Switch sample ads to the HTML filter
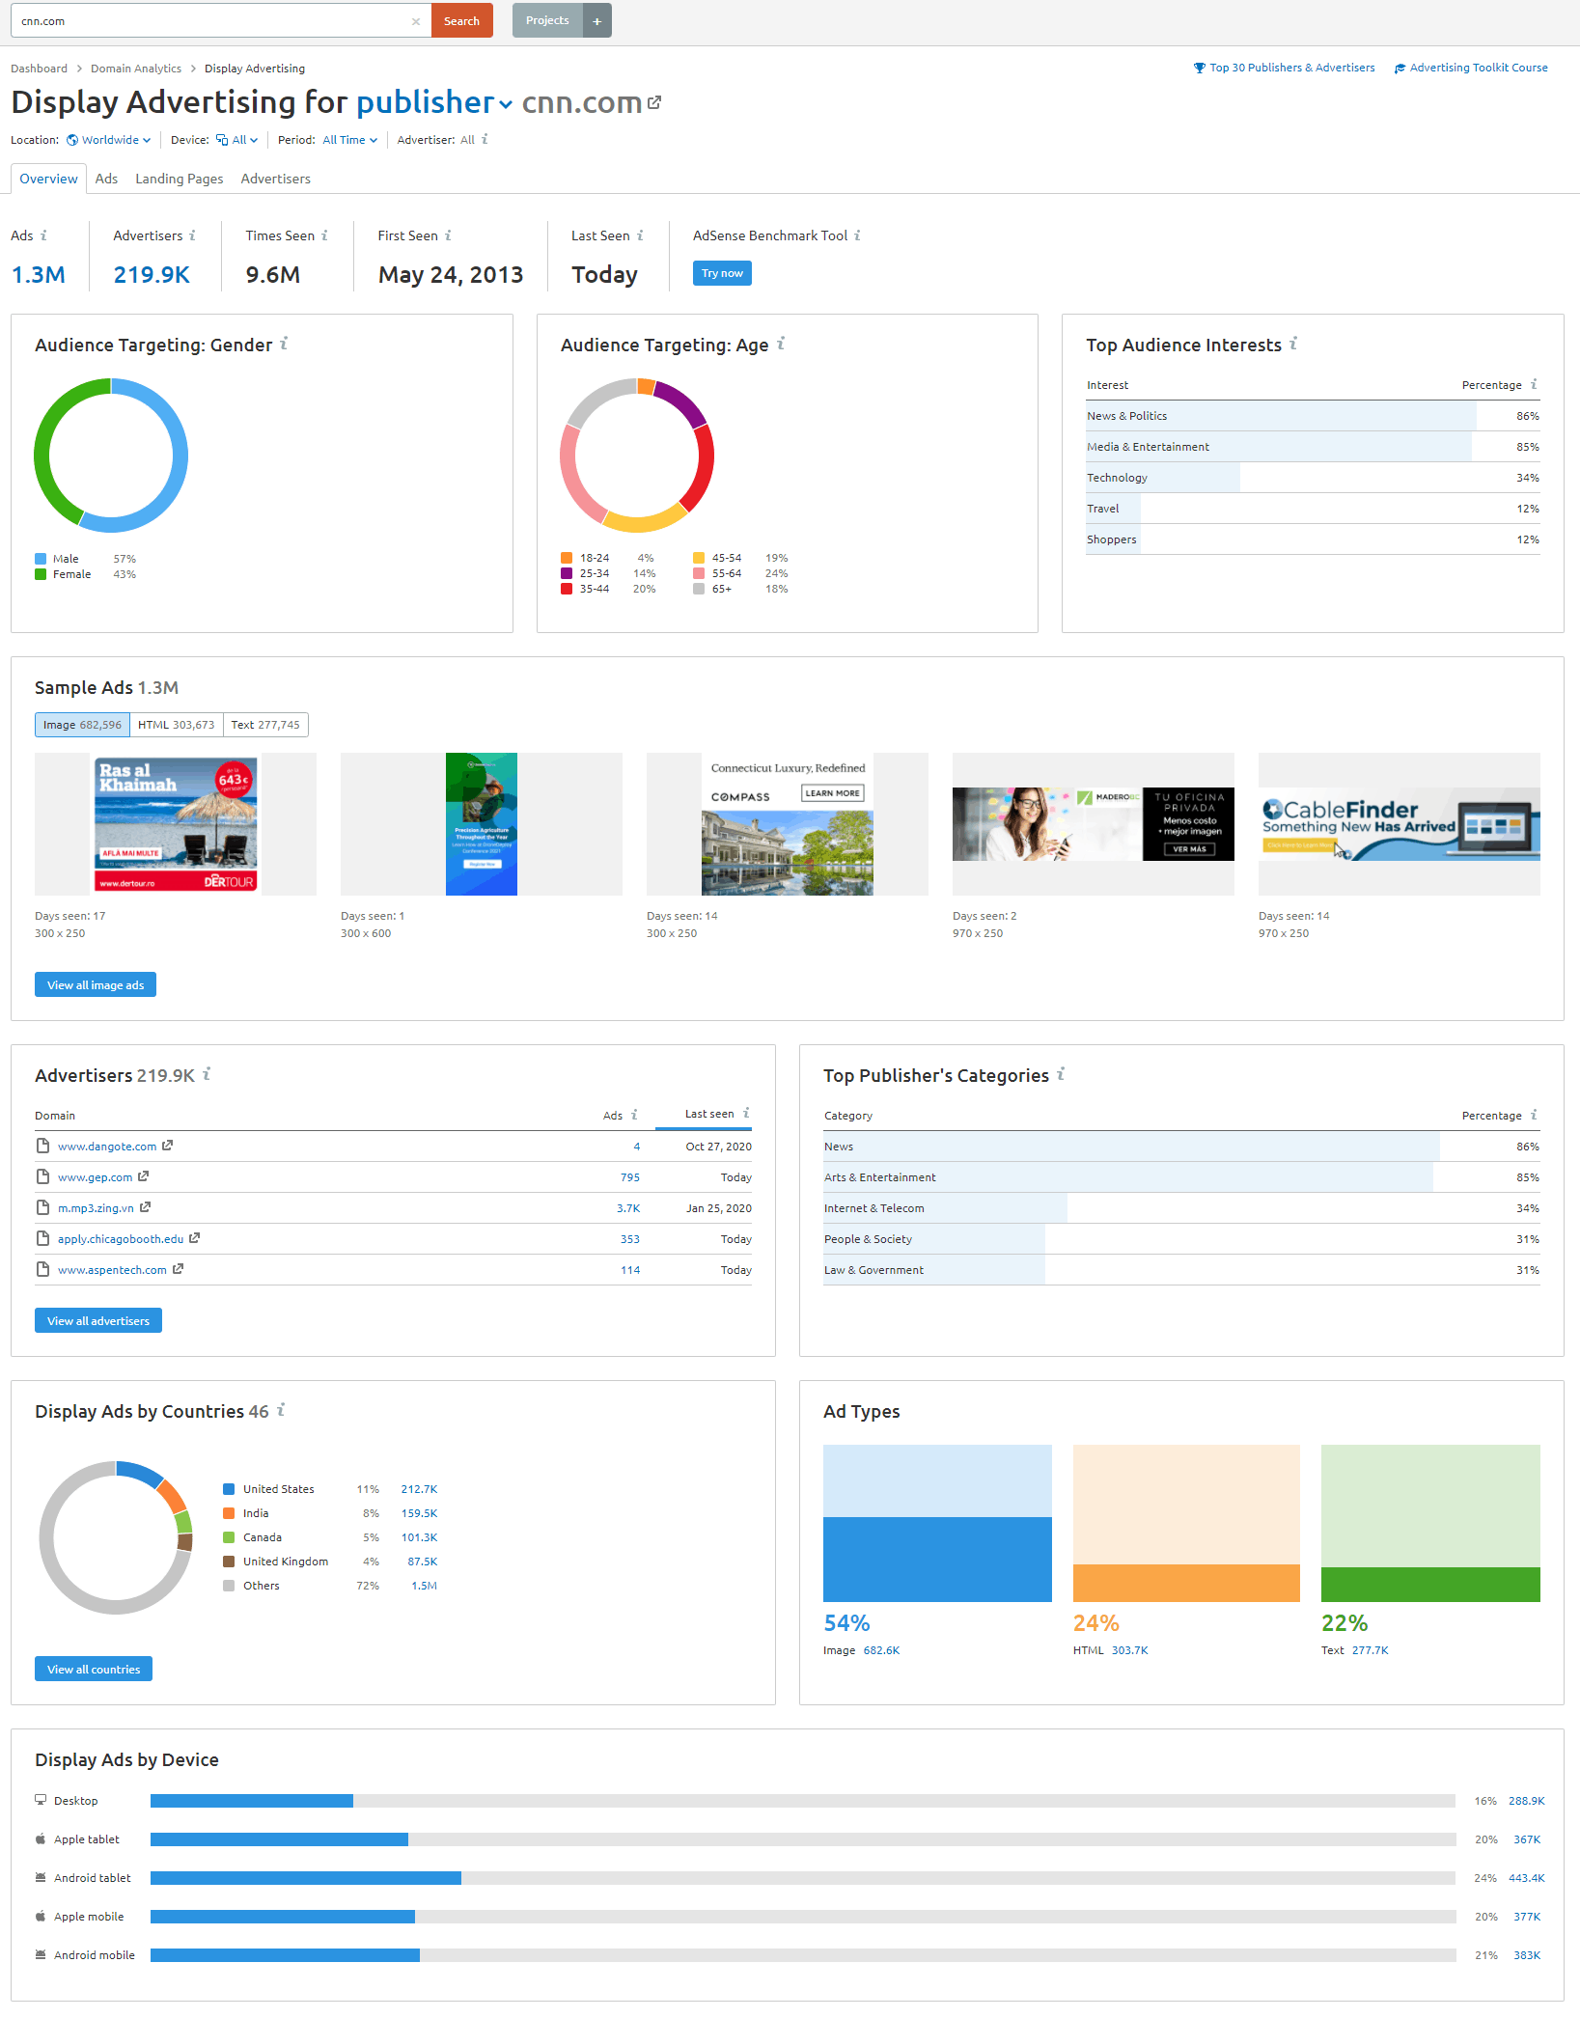This screenshot has width=1580, height=2018. (176, 724)
